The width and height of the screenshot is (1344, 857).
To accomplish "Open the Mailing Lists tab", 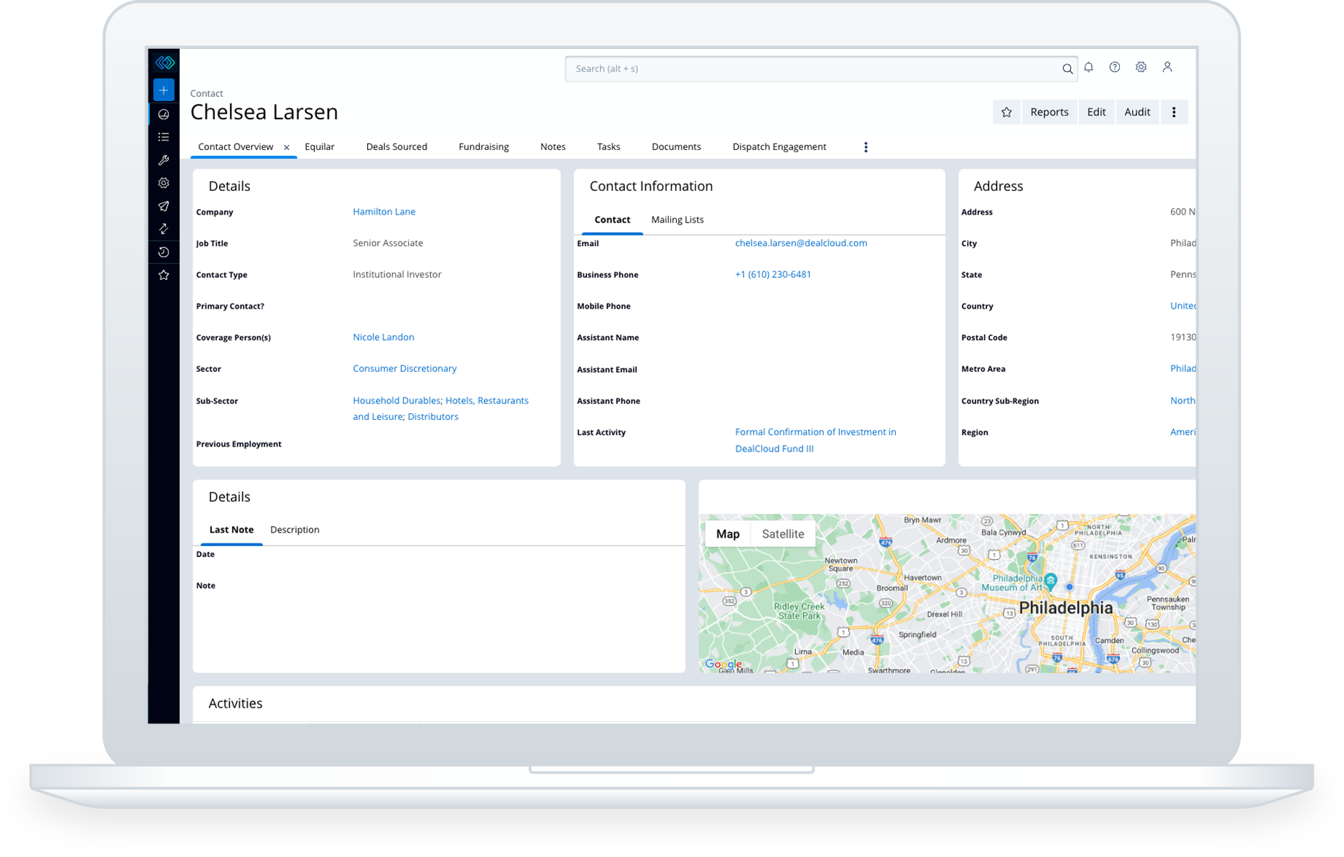I will coord(677,220).
